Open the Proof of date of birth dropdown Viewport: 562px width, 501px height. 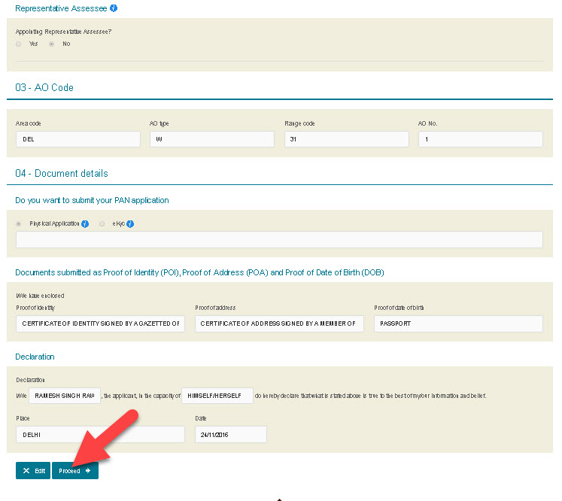point(458,323)
